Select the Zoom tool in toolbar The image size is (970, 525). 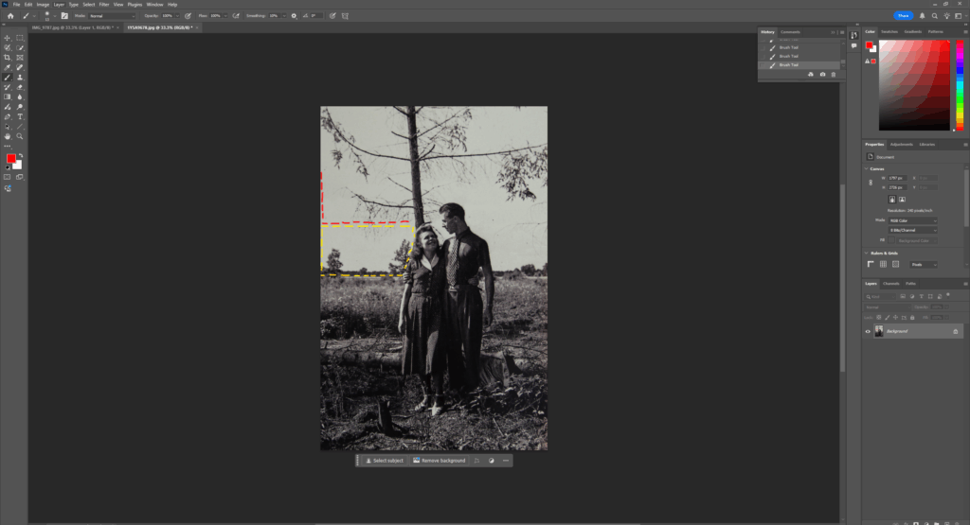[x=20, y=136]
